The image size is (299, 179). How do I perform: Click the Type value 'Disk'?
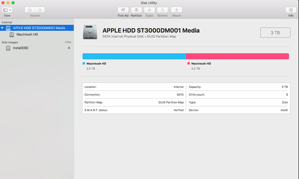[285, 102]
